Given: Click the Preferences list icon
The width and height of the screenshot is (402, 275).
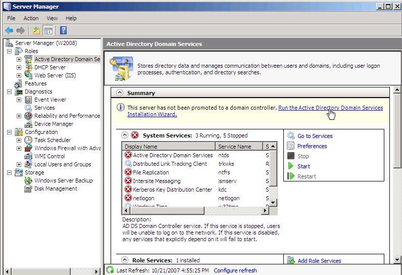Looking at the screenshot, I should [x=291, y=146].
